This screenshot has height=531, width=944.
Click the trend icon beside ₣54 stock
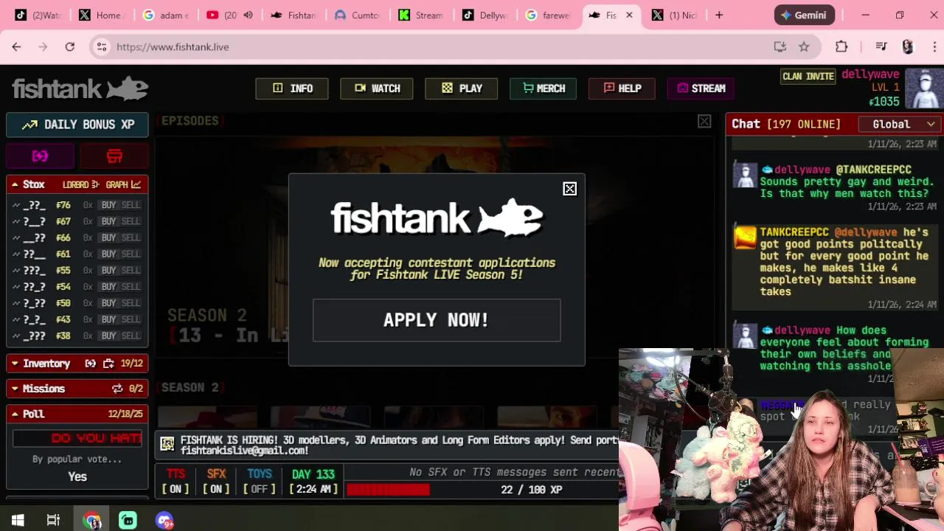16,287
